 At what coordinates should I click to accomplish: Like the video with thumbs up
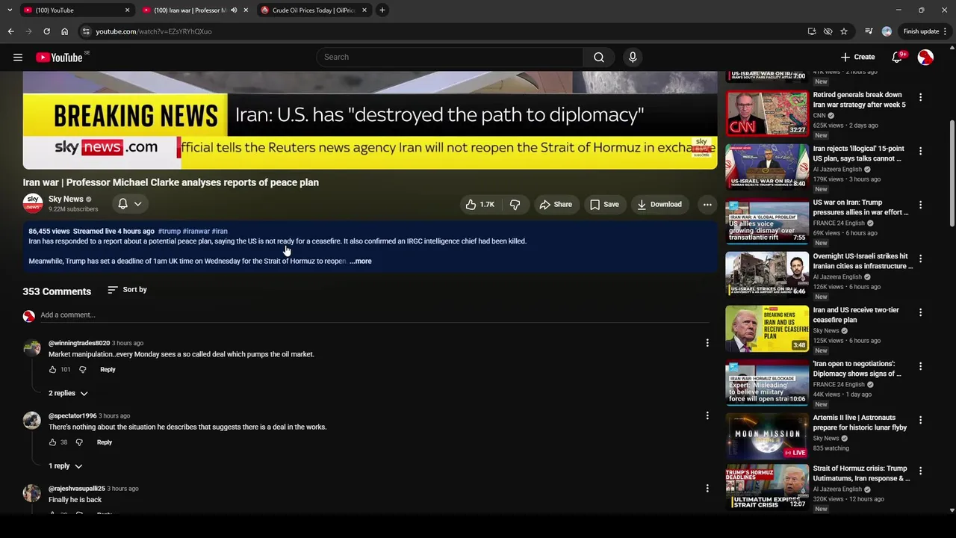click(479, 204)
